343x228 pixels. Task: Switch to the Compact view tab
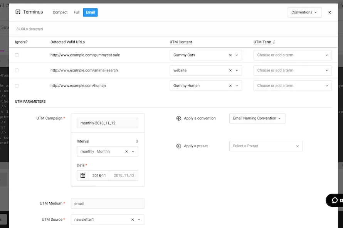[60, 12]
